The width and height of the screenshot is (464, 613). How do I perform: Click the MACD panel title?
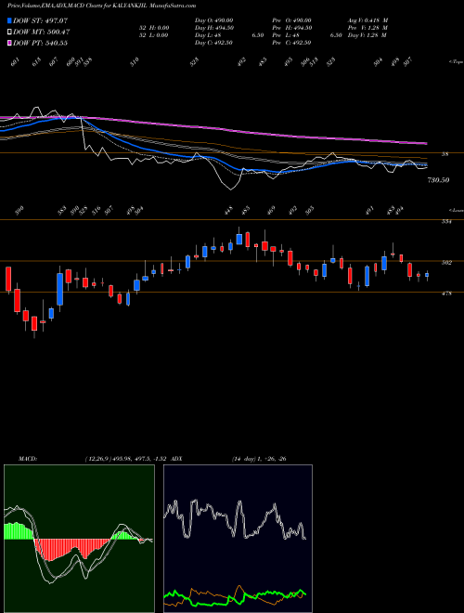click(28, 459)
